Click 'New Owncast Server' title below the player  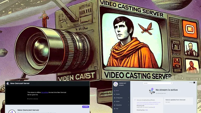pyautogui.click(x=28, y=110)
